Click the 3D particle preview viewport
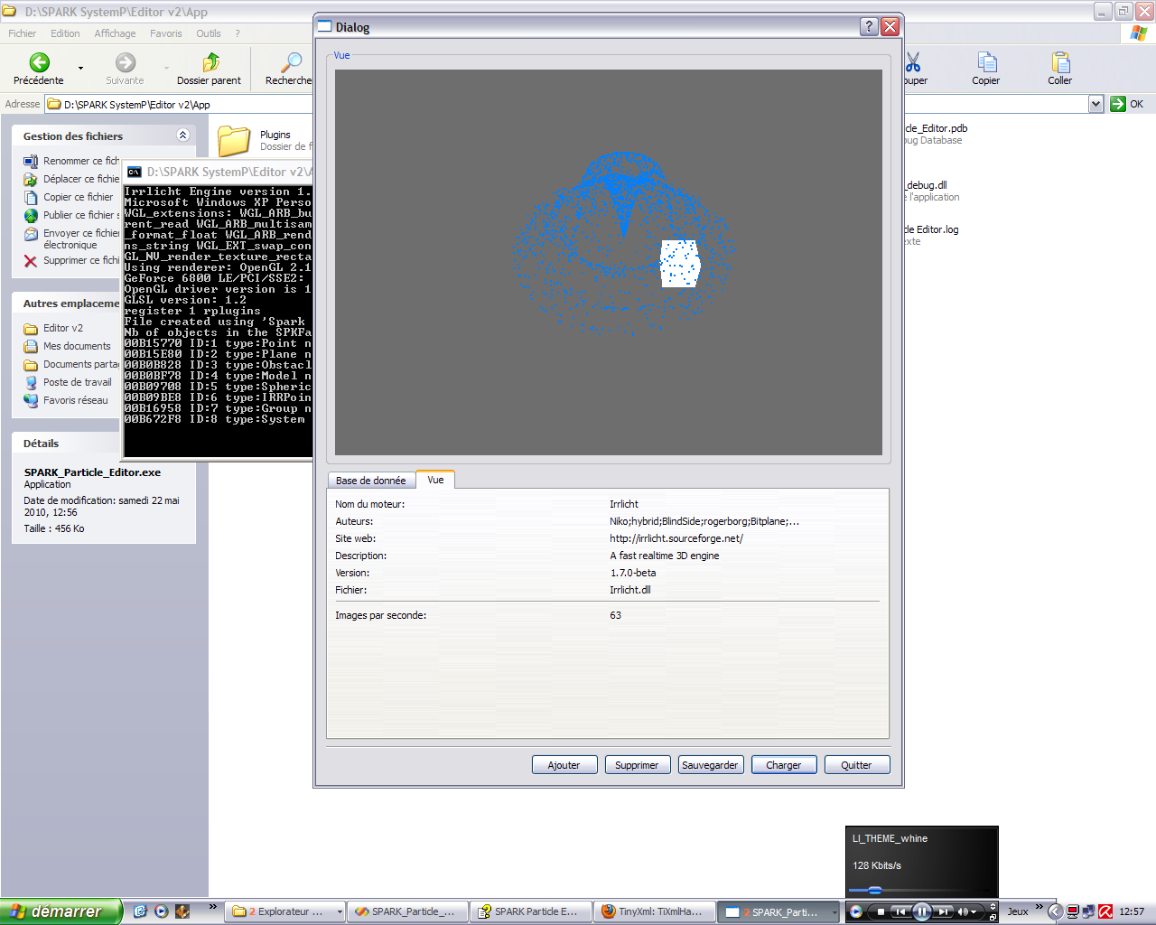The height and width of the screenshot is (925, 1156). coord(609,262)
